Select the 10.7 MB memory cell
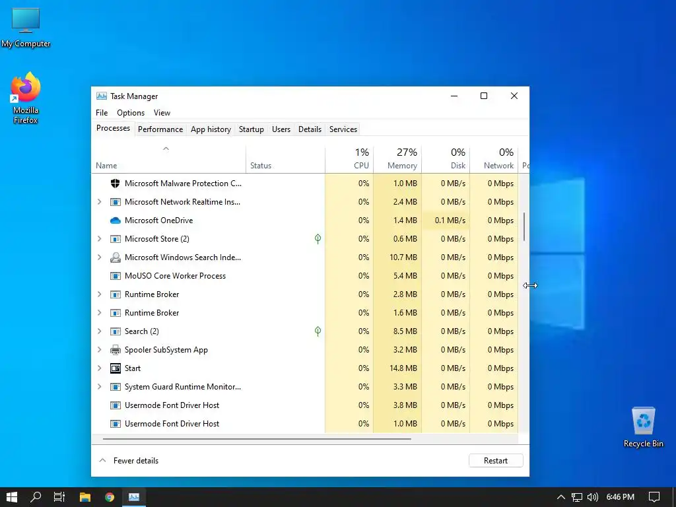676x507 pixels. (x=397, y=257)
